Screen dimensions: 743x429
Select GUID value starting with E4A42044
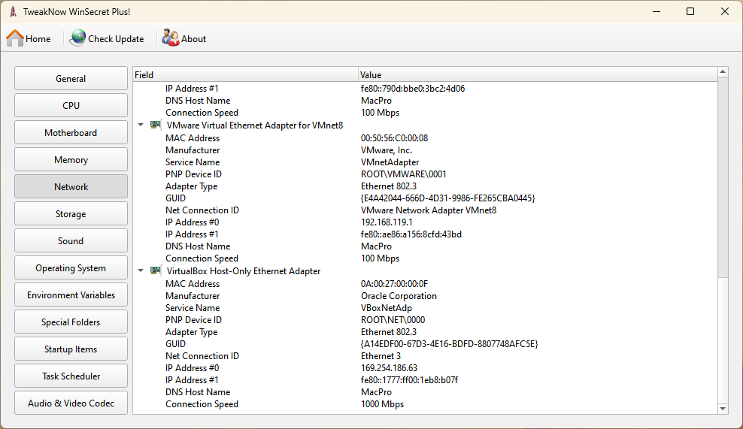pos(447,198)
